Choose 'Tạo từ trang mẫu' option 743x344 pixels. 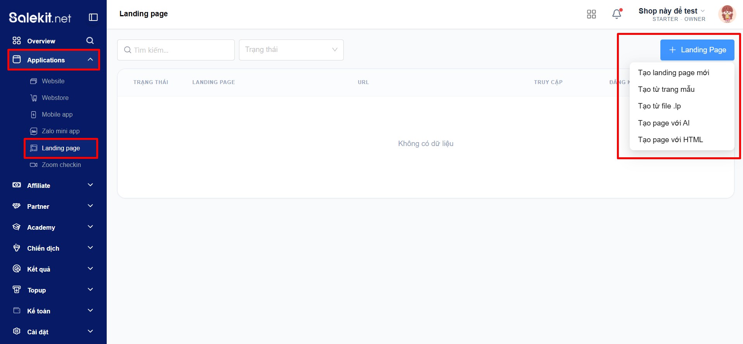(666, 89)
